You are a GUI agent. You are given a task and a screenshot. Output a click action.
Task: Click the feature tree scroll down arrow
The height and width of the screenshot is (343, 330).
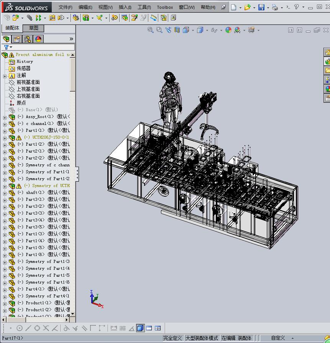coord(73,314)
